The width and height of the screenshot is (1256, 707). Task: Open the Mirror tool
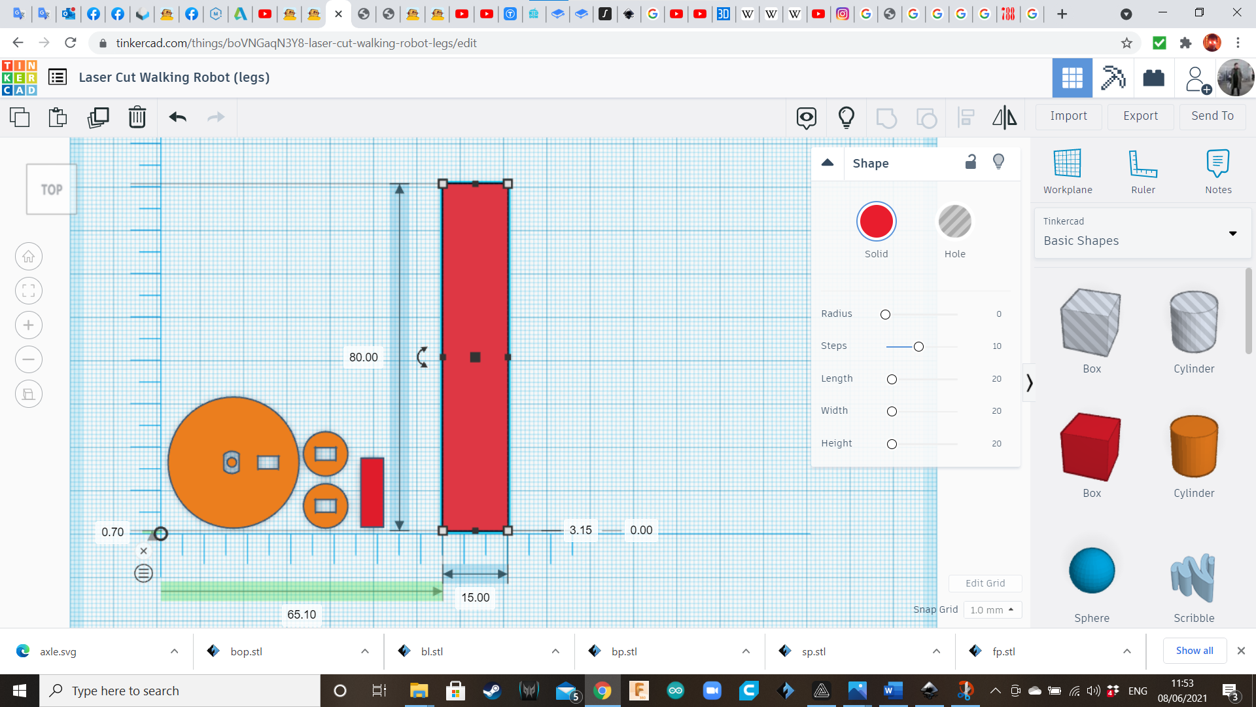coord(1004,118)
